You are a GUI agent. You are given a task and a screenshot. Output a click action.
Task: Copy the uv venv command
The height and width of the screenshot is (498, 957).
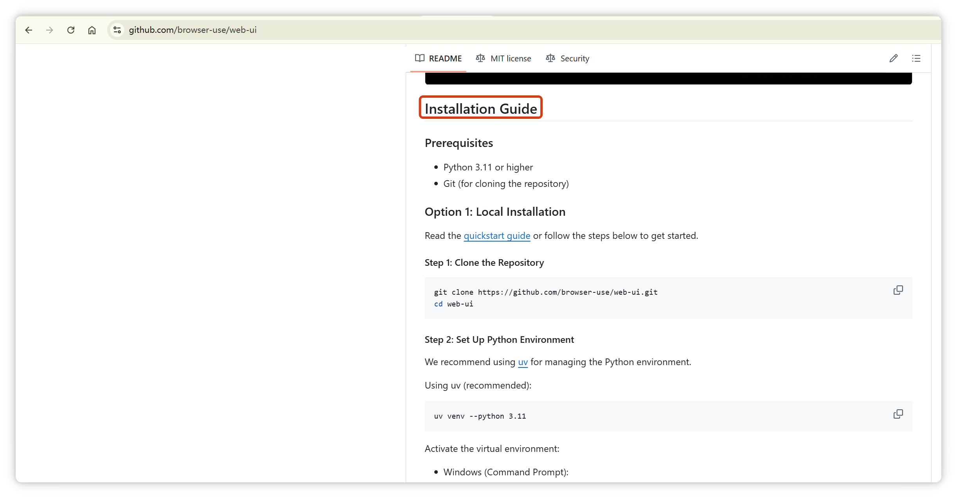coord(898,414)
